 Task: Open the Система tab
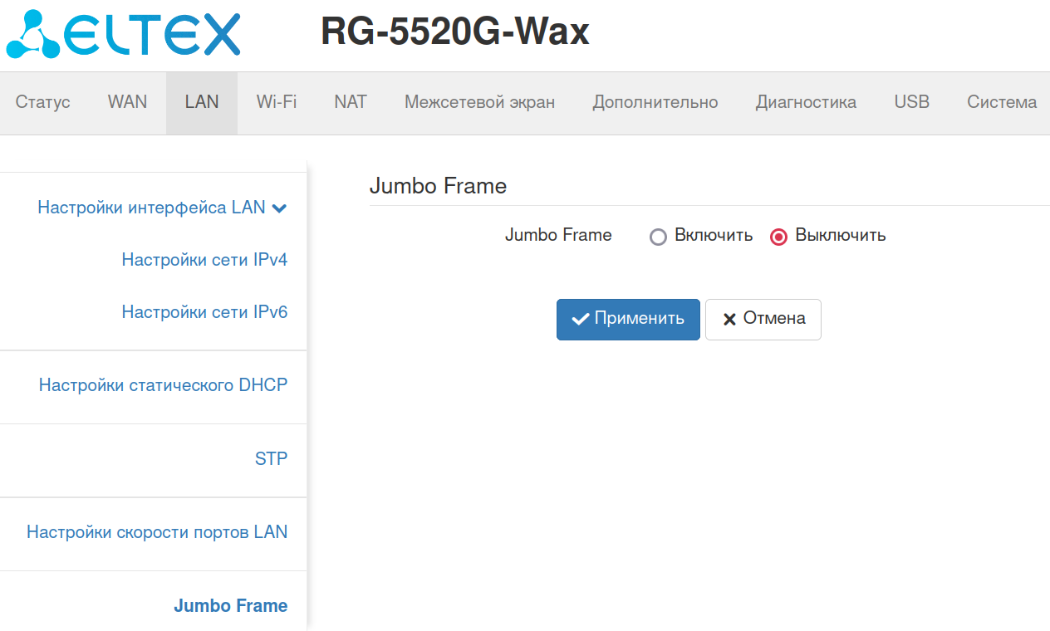click(1002, 102)
